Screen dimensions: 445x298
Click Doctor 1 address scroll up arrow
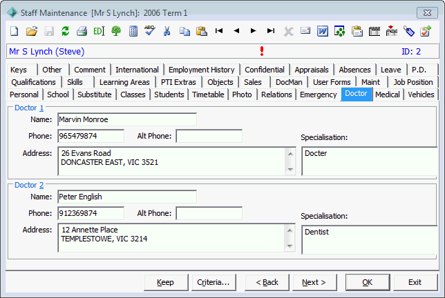coord(290,154)
